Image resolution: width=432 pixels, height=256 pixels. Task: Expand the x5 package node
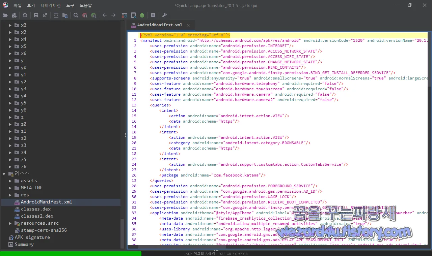(x=10, y=46)
